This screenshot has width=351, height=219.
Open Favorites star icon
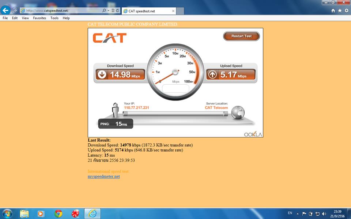coord(340,11)
